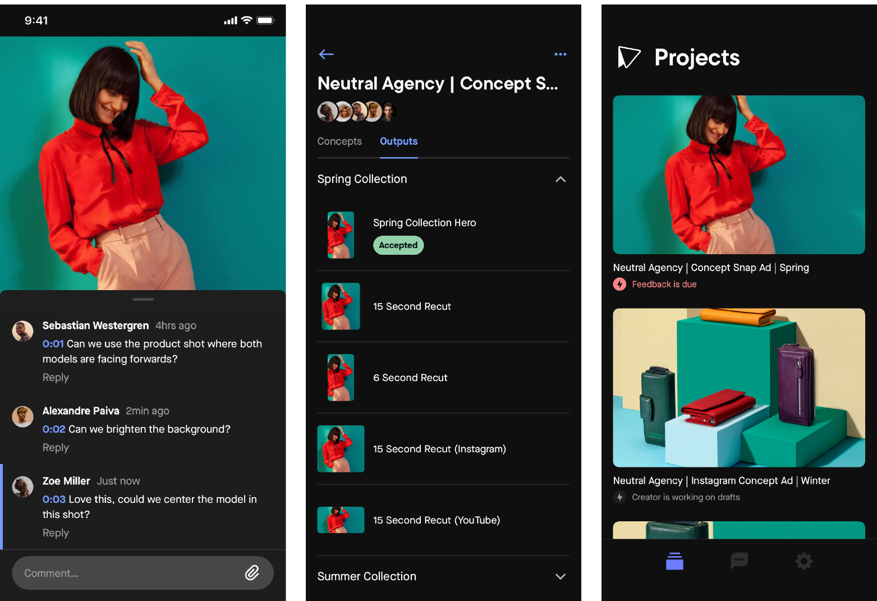Click the paperclip attachment icon
The width and height of the screenshot is (877, 601).
252,572
